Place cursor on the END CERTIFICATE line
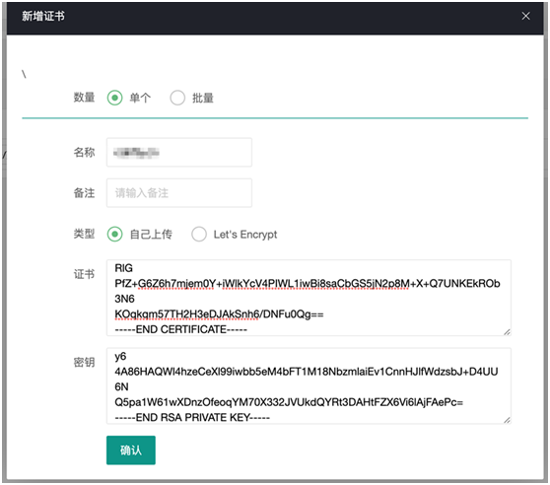This screenshot has width=550, height=485. tap(181, 329)
